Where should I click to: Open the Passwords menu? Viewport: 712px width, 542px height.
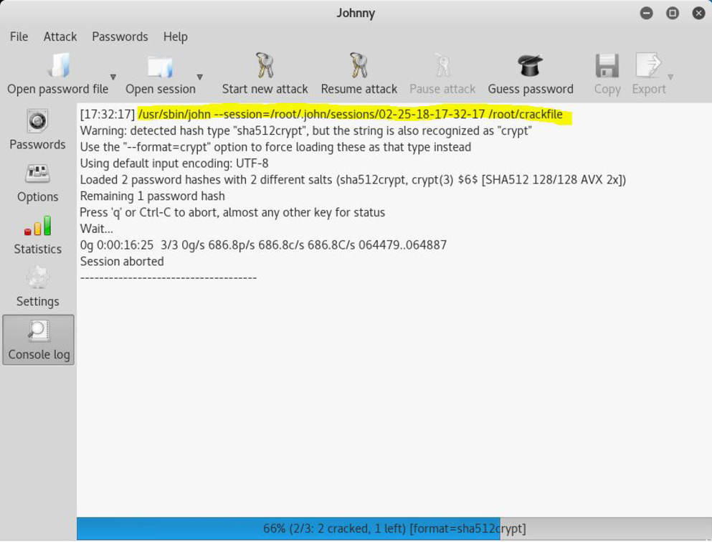tap(120, 37)
